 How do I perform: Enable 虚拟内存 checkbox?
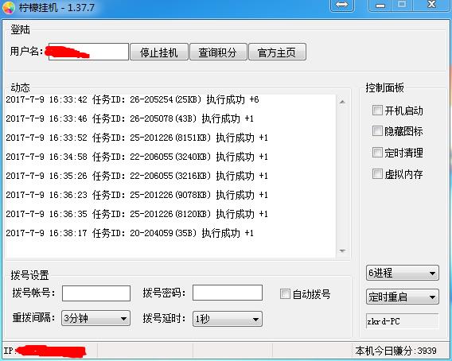377,173
